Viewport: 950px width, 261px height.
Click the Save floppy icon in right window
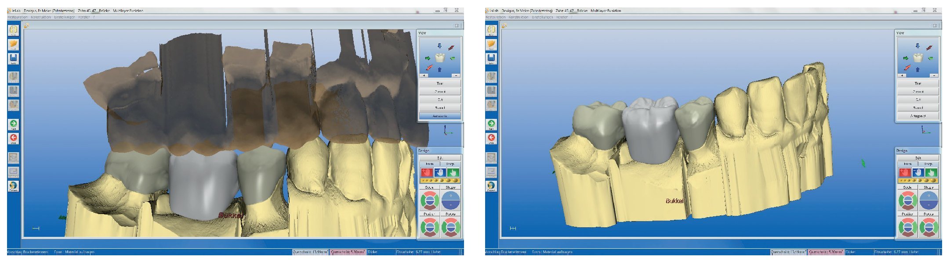pos(491,58)
